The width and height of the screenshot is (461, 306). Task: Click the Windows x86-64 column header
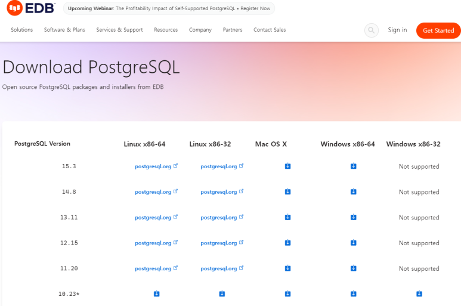[x=348, y=144]
